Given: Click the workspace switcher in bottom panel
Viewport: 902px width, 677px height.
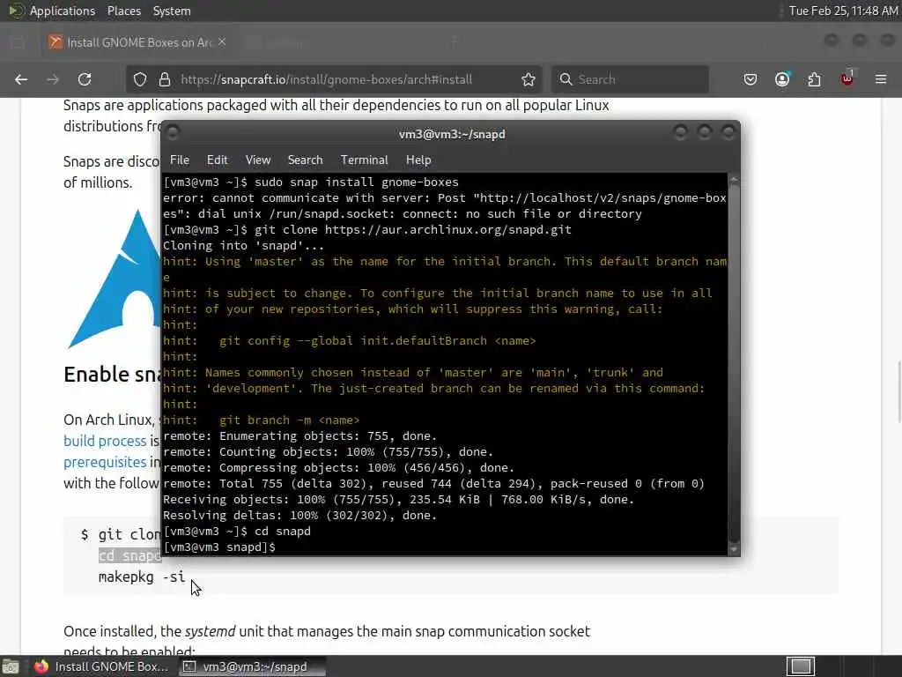Looking at the screenshot, I should (800, 666).
